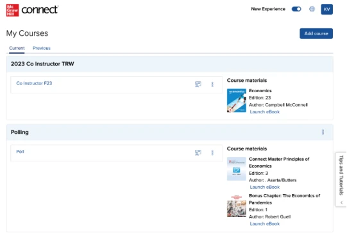This screenshot has height=235, width=347.
Task: Open three-dot menu for Co Instructor F23
Action: tap(212, 85)
